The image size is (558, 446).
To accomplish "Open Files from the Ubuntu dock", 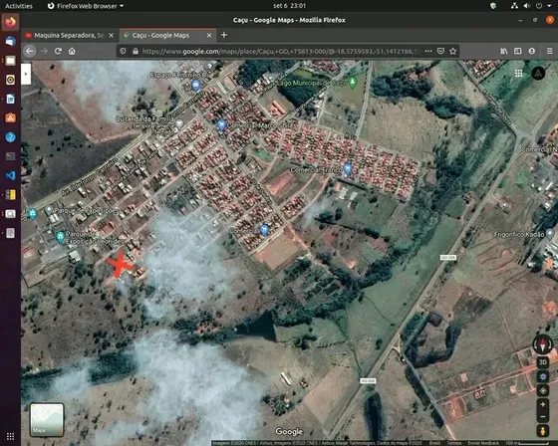I will point(10,61).
